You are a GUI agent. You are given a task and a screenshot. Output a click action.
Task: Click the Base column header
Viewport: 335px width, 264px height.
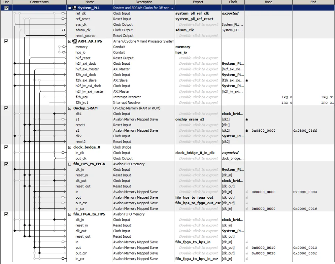click(268, 2)
